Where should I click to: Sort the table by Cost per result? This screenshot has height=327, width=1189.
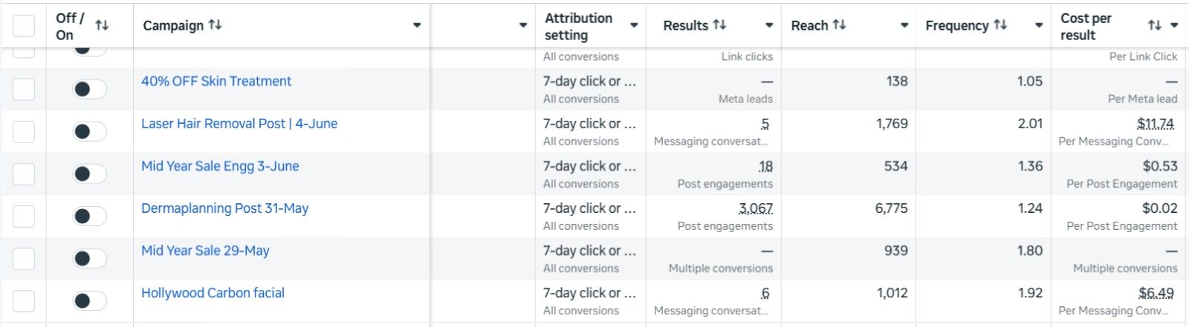pos(1154,25)
